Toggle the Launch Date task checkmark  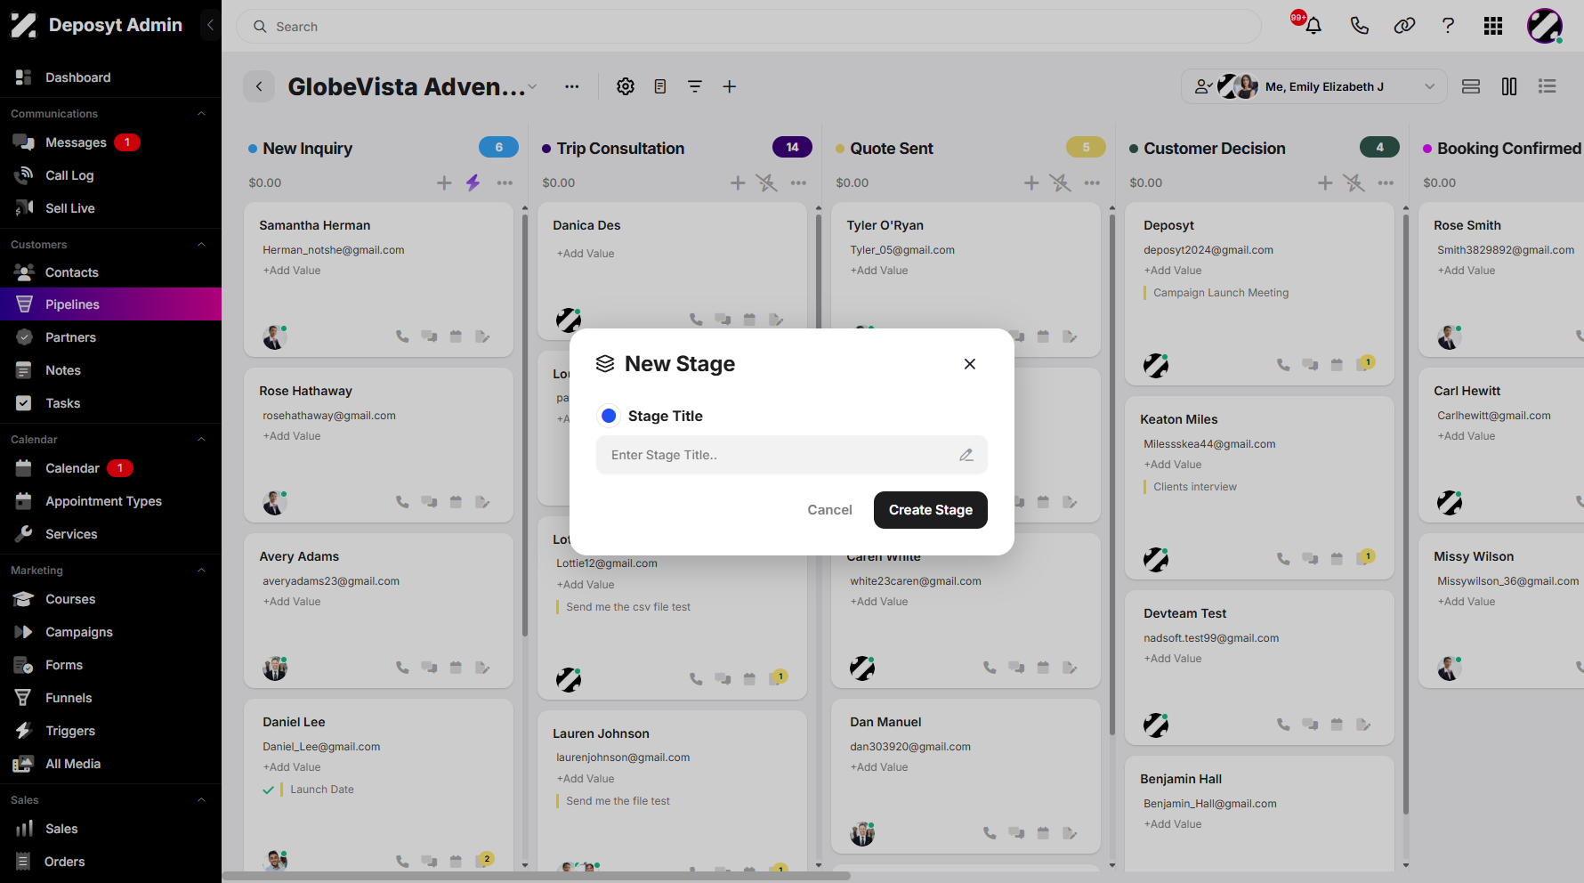pos(268,790)
